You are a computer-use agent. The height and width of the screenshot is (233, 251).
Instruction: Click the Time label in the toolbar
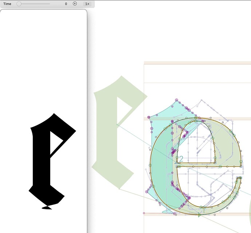[x=7, y=4]
